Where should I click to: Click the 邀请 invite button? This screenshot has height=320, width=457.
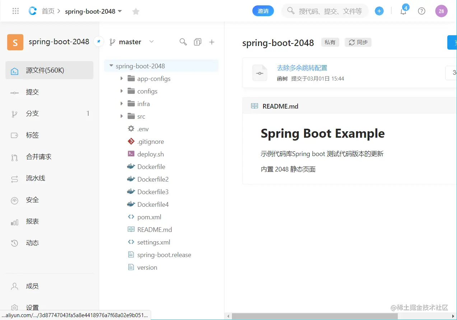coord(263,11)
